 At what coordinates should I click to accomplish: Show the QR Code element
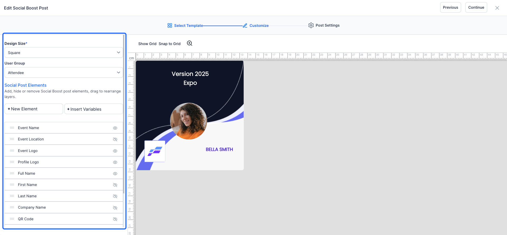click(x=115, y=219)
